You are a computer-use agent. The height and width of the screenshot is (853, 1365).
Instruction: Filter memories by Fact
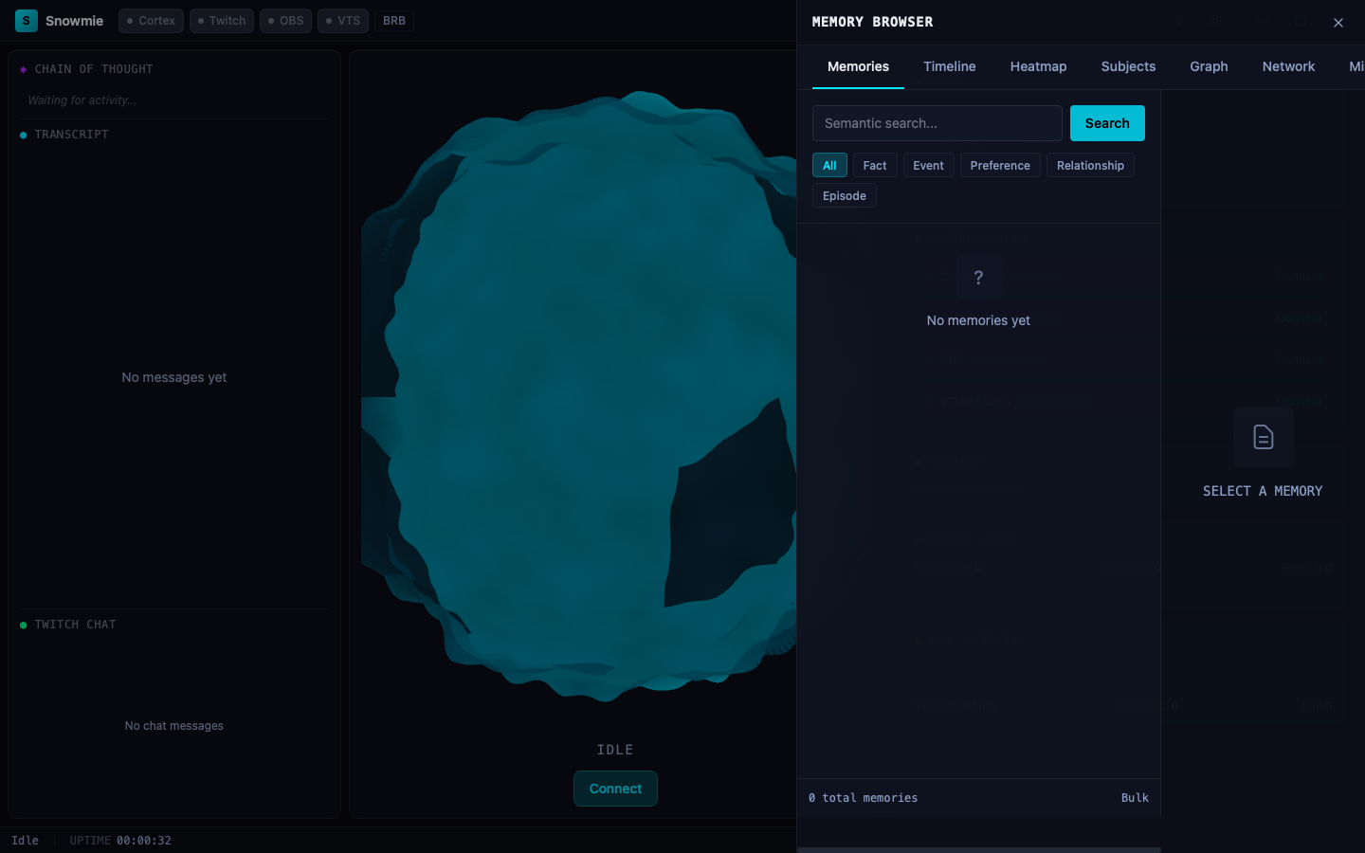pos(875,166)
